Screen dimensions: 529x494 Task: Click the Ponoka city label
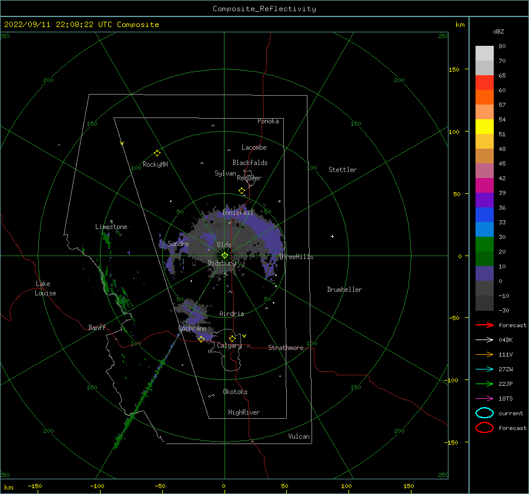268,121
